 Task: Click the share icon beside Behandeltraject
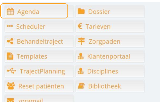click(x=10, y=41)
